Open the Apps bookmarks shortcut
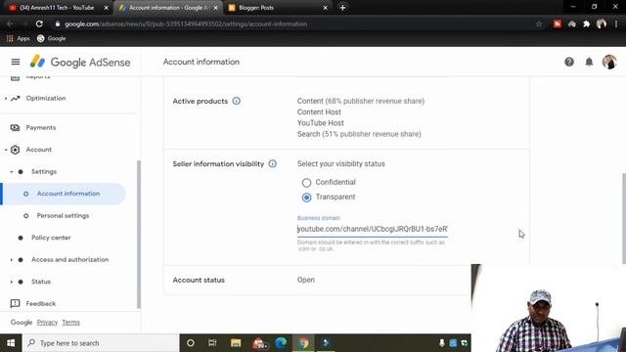The height and width of the screenshot is (352, 626). 19,39
